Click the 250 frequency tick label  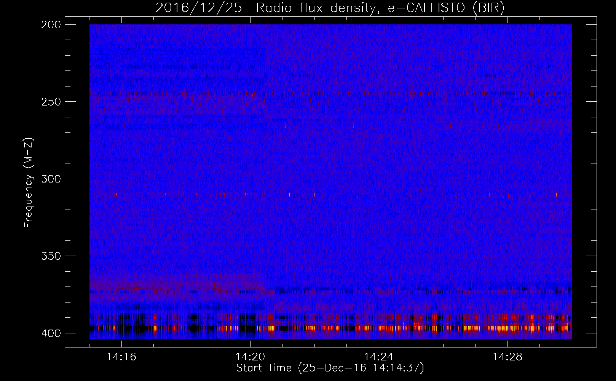tap(51, 102)
